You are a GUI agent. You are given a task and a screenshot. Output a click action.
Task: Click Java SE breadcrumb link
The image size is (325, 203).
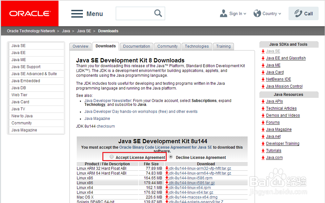tap(84, 31)
